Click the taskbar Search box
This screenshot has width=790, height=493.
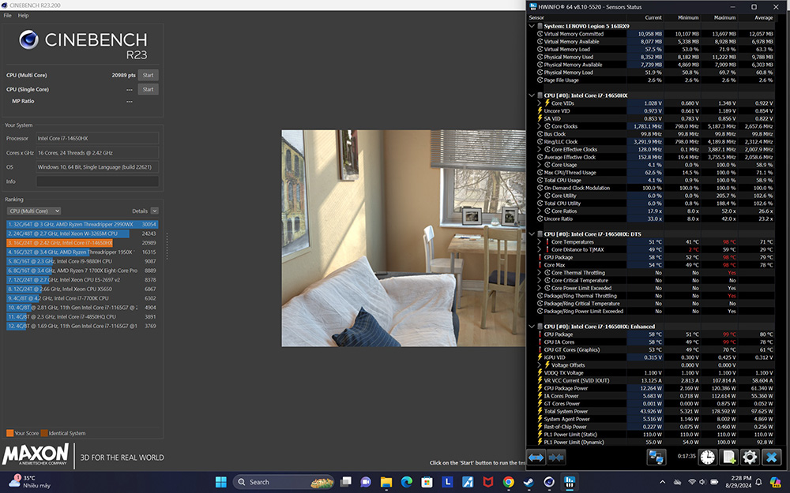point(283,482)
